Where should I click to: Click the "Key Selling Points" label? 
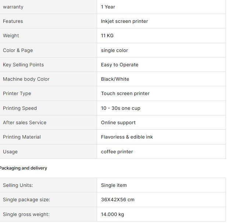23,65
